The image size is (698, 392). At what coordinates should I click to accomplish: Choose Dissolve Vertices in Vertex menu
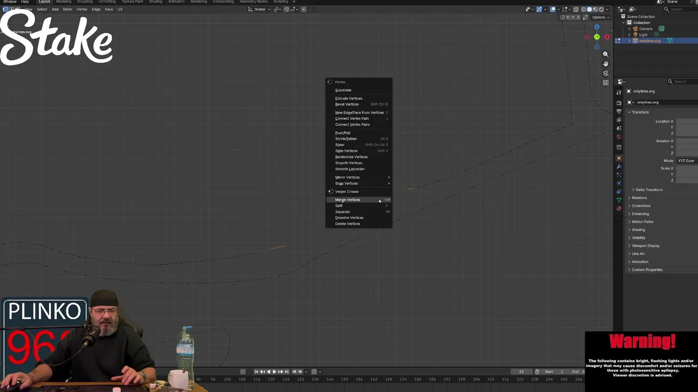pyautogui.click(x=358, y=218)
